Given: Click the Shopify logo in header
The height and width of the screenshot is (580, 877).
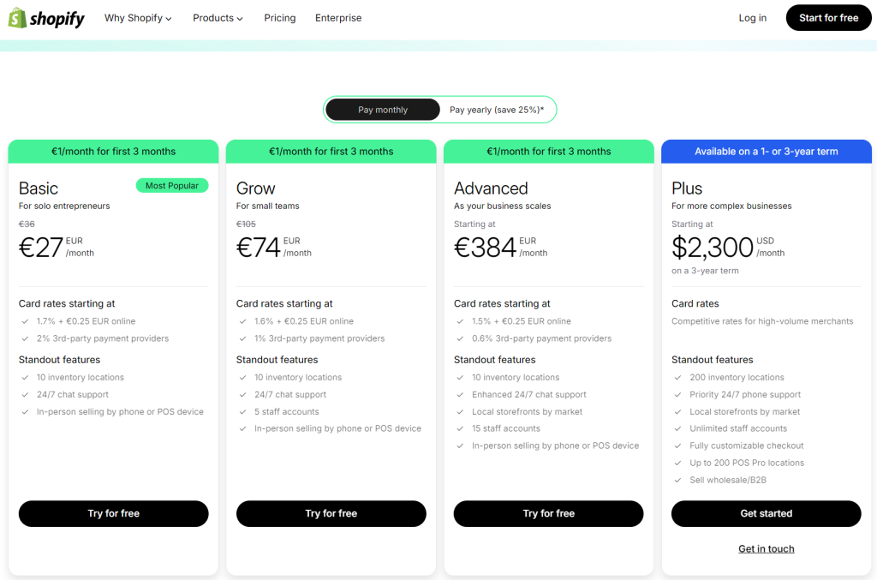Looking at the screenshot, I should [x=47, y=18].
